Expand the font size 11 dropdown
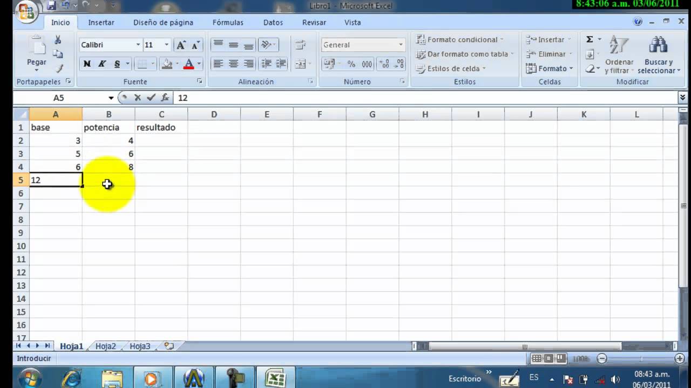This screenshot has width=691, height=388. pyautogui.click(x=166, y=45)
